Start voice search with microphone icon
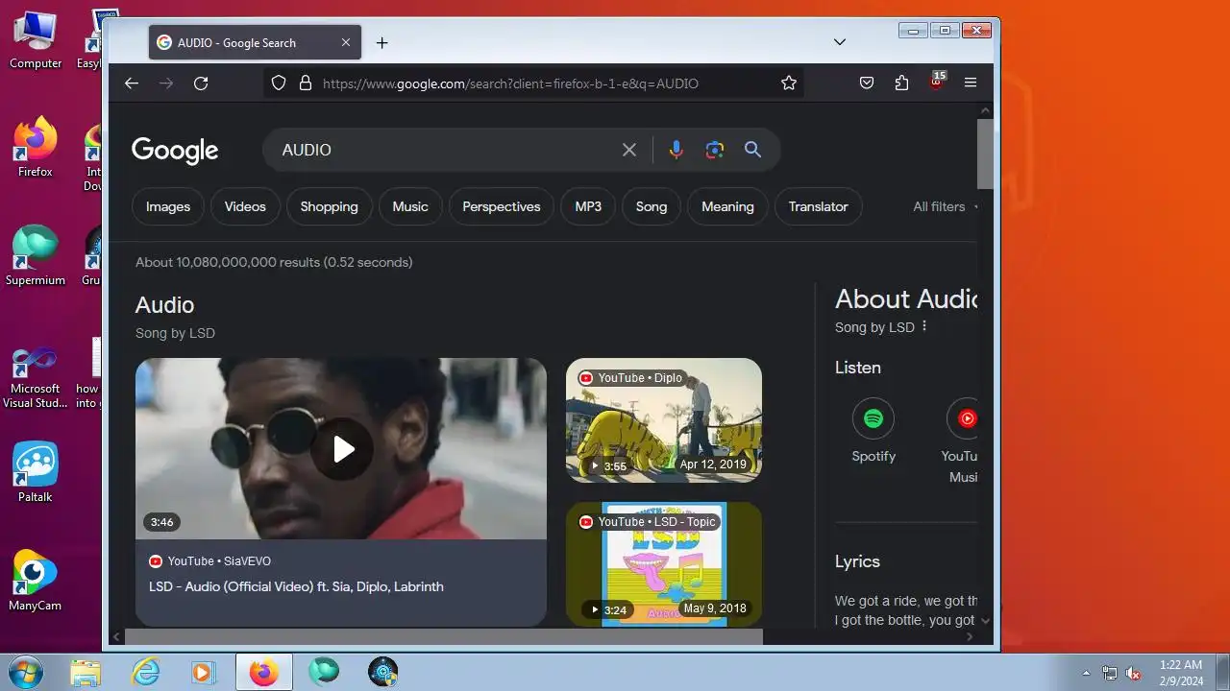 pos(676,150)
